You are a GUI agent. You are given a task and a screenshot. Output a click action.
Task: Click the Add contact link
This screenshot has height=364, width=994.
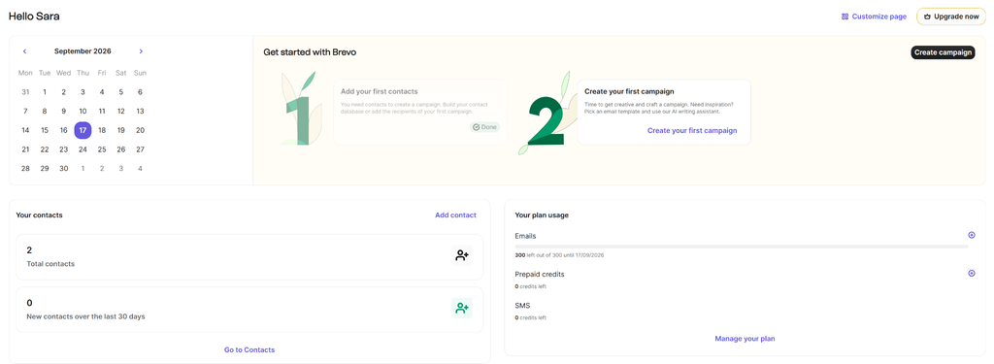[x=455, y=215]
